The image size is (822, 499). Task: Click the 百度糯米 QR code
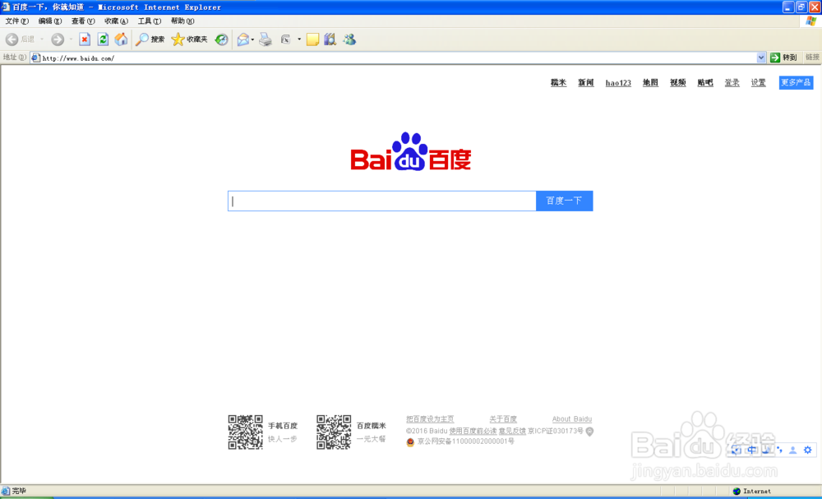tap(334, 432)
